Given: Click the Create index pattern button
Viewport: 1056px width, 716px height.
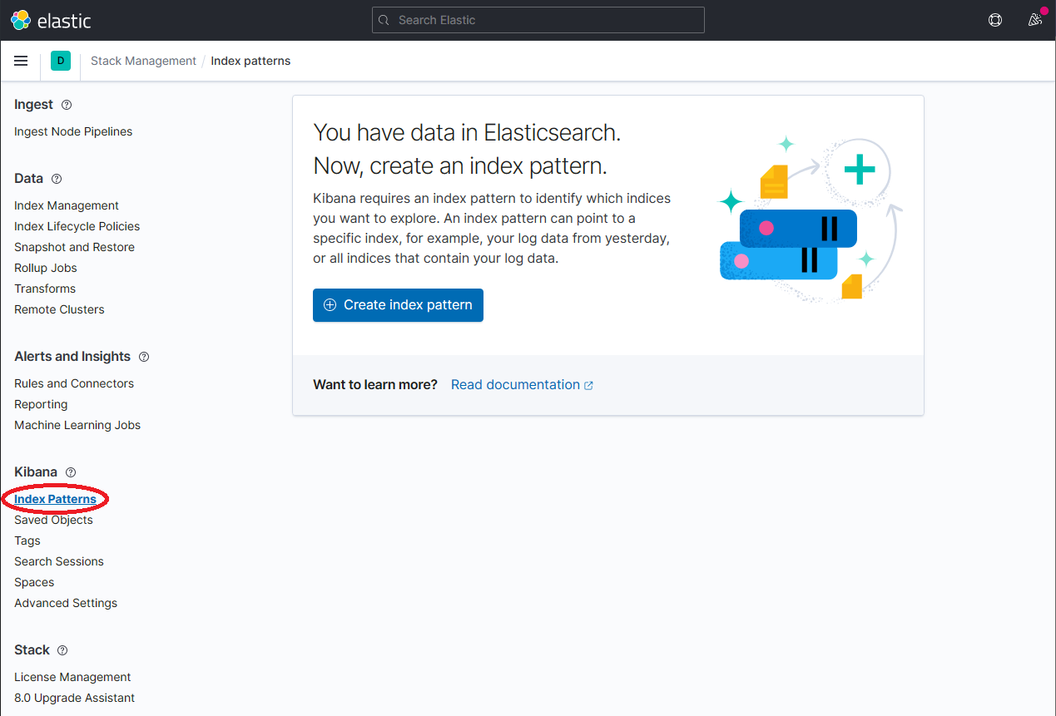Looking at the screenshot, I should (x=398, y=305).
